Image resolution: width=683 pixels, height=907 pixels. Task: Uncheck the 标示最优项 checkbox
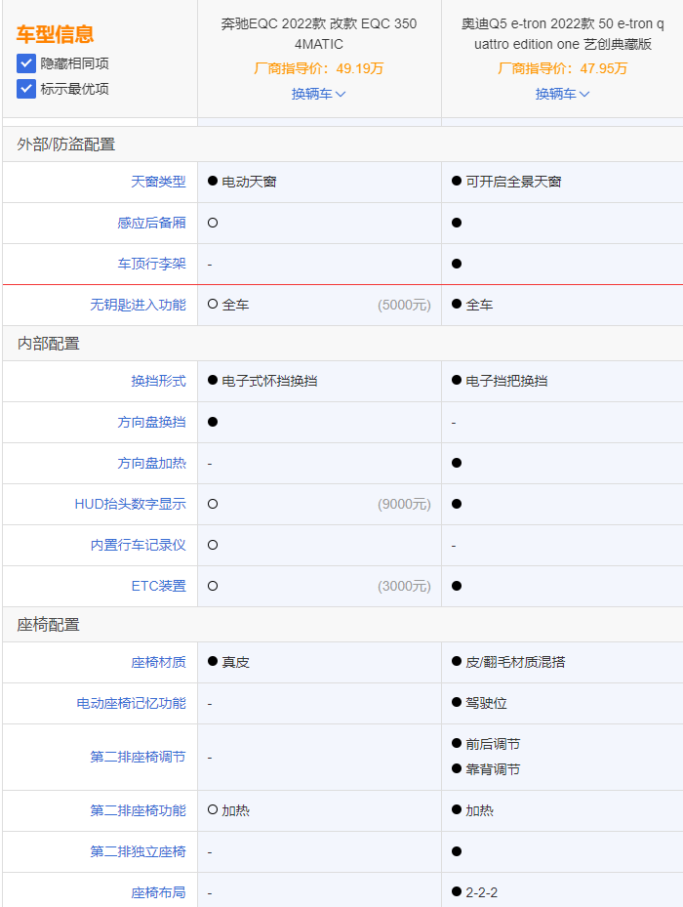coord(26,89)
